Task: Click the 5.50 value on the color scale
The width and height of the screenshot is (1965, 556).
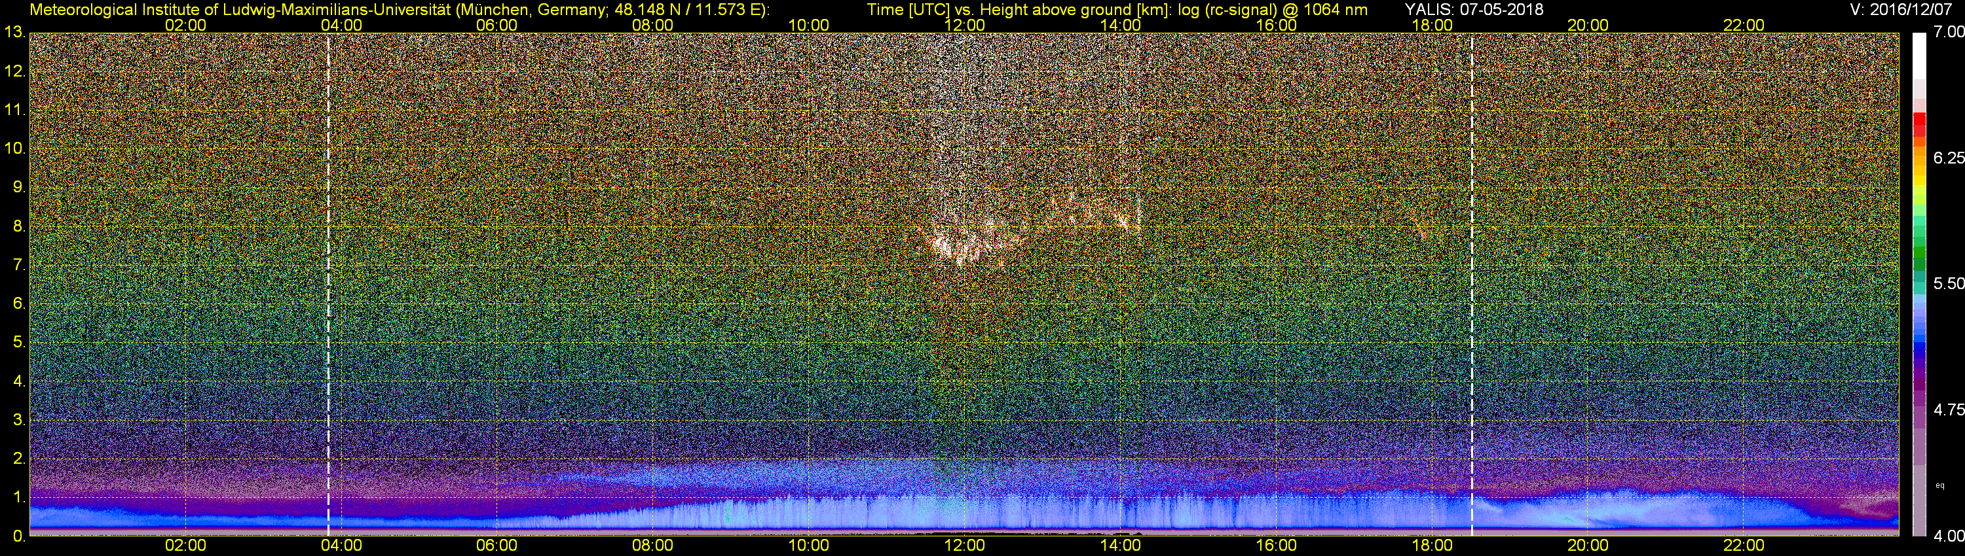Action: click(1949, 283)
